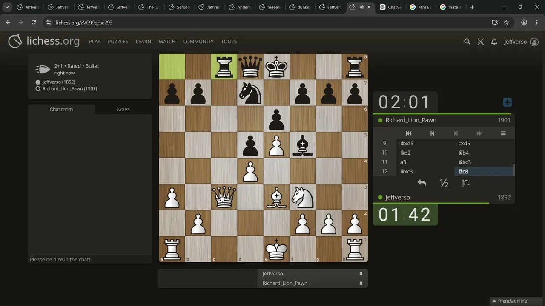Viewport: 545px width, 306px height.
Task: Resign using the flag icon
Action: click(x=467, y=183)
